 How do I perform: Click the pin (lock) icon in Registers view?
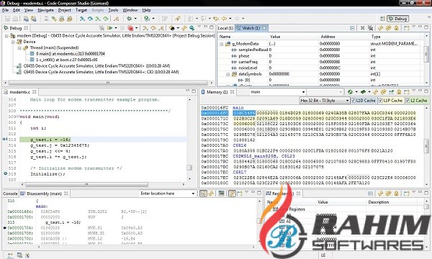click(x=397, y=194)
